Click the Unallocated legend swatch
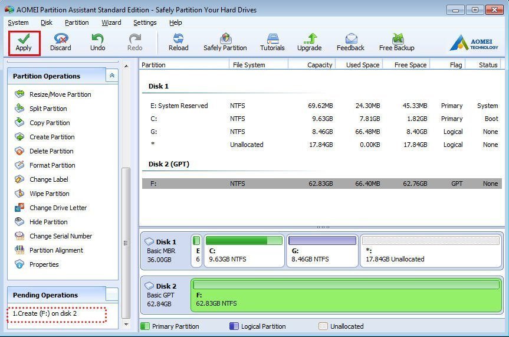 click(x=323, y=326)
